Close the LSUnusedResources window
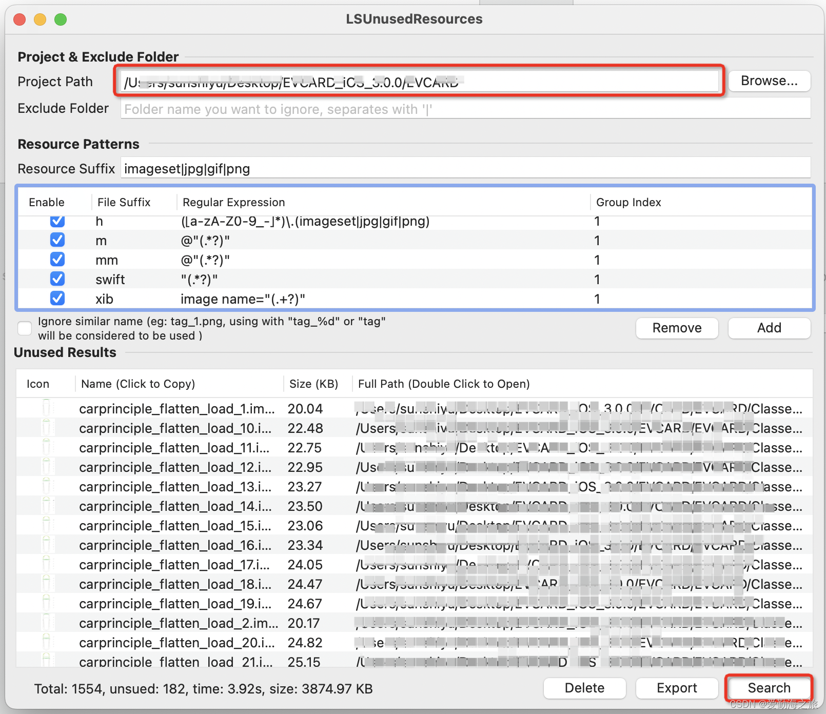The width and height of the screenshot is (826, 714). tap(20, 19)
